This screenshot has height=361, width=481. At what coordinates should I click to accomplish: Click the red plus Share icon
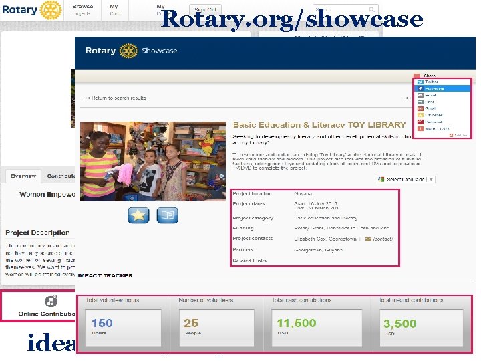(416, 76)
